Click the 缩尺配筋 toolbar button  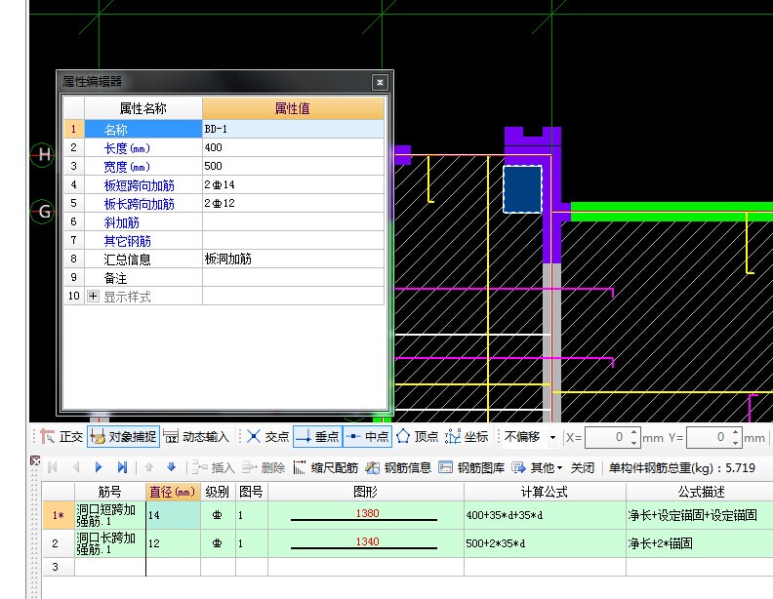click(325, 467)
